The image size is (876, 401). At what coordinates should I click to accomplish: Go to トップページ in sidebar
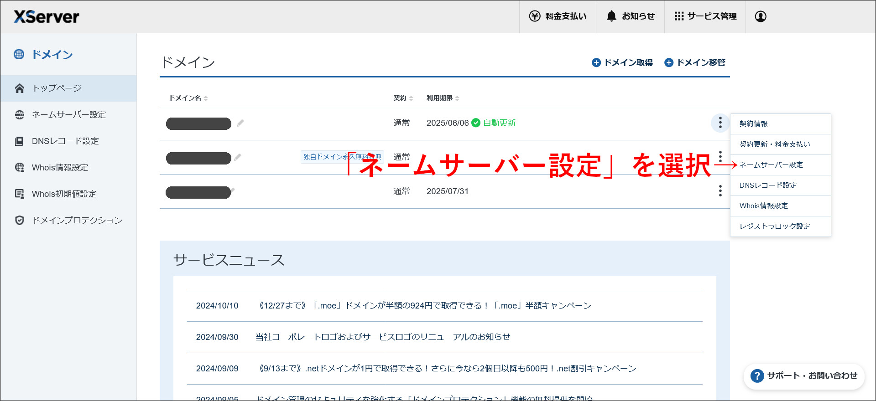[x=68, y=88]
